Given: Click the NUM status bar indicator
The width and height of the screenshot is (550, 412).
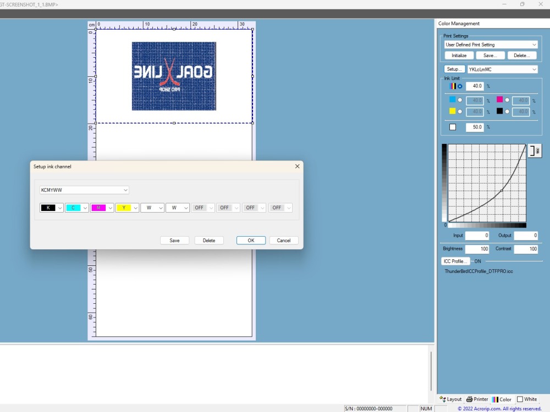Looking at the screenshot, I should pos(426,409).
